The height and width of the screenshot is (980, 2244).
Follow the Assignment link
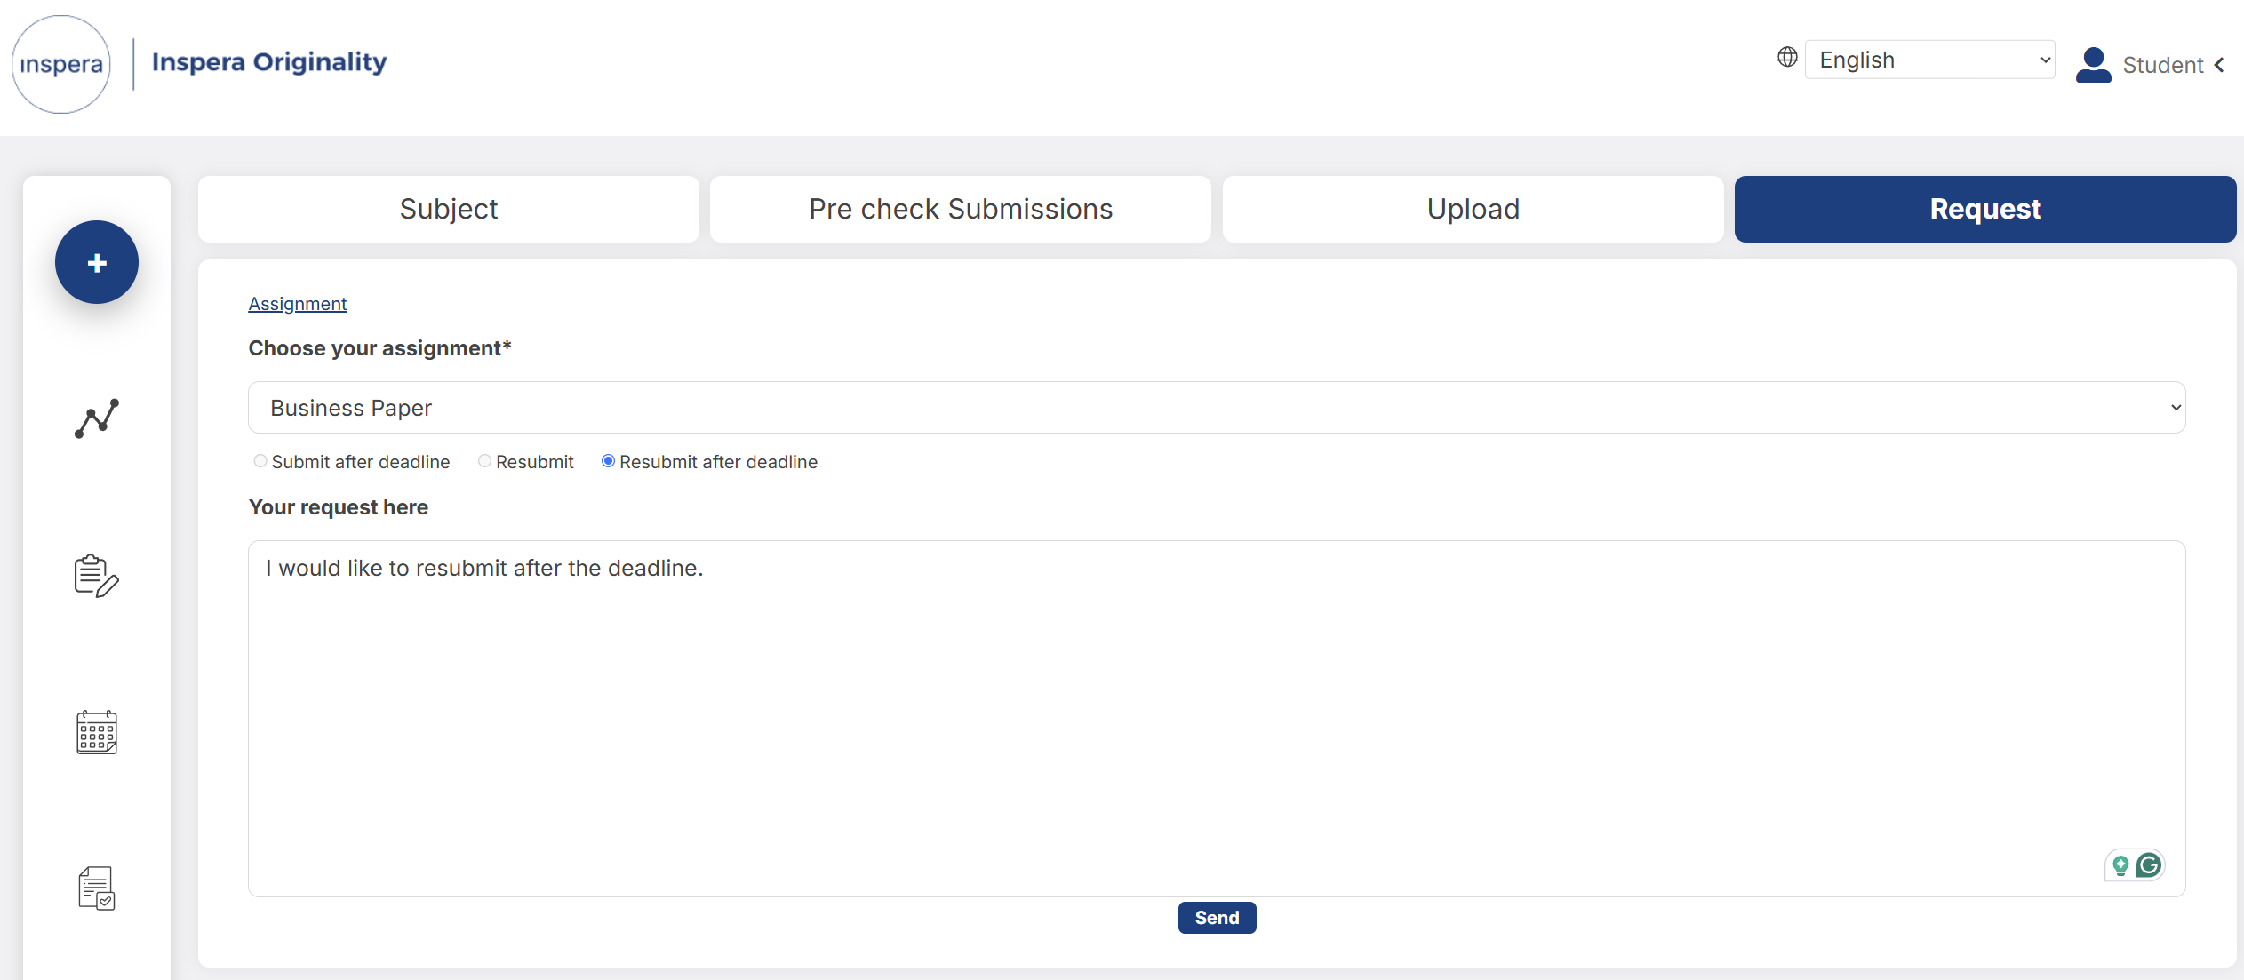(x=298, y=304)
